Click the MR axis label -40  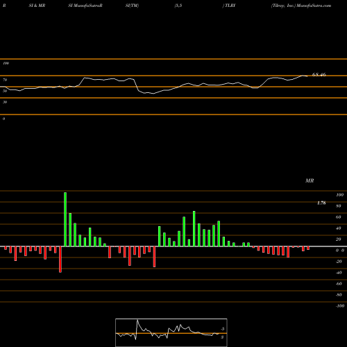coord(339,273)
